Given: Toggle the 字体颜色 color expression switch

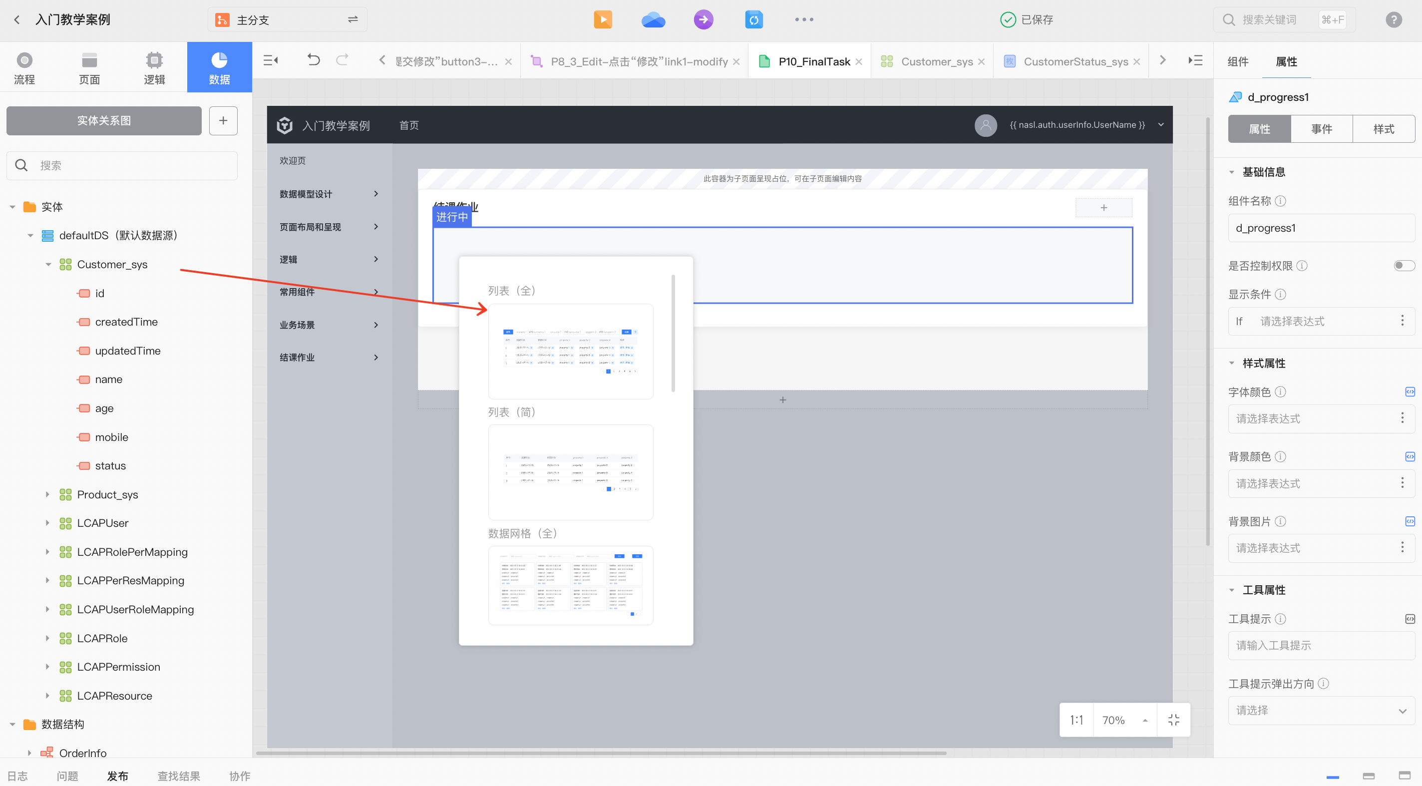Looking at the screenshot, I should coord(1408,391).
